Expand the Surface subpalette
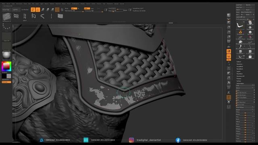Screen dimensions: 258x145 point(239,81)
